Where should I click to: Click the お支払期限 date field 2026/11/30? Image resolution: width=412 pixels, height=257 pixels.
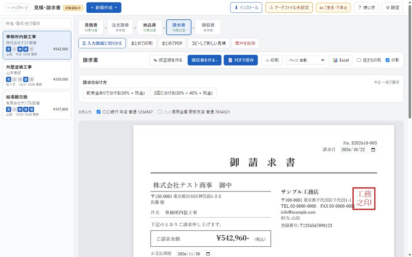(x=194, y=254)
